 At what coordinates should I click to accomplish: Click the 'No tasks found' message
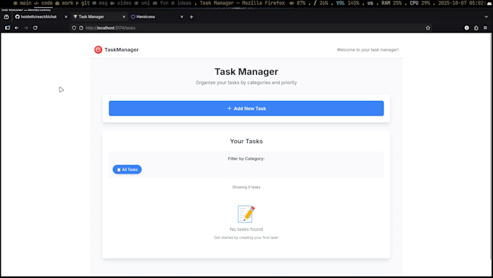tap(246, 229)
